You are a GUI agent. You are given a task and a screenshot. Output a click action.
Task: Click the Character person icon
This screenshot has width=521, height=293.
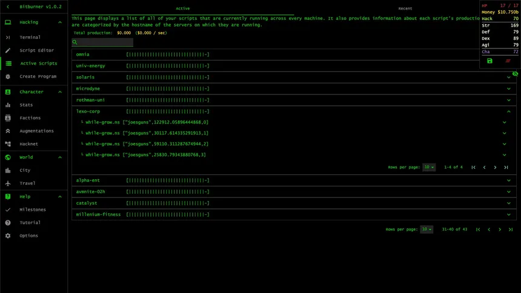point(8,91)
